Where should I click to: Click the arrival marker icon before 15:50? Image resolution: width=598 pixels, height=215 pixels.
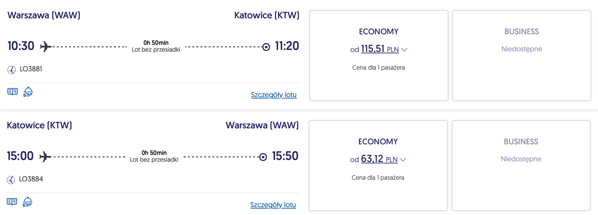coord(263,157)
